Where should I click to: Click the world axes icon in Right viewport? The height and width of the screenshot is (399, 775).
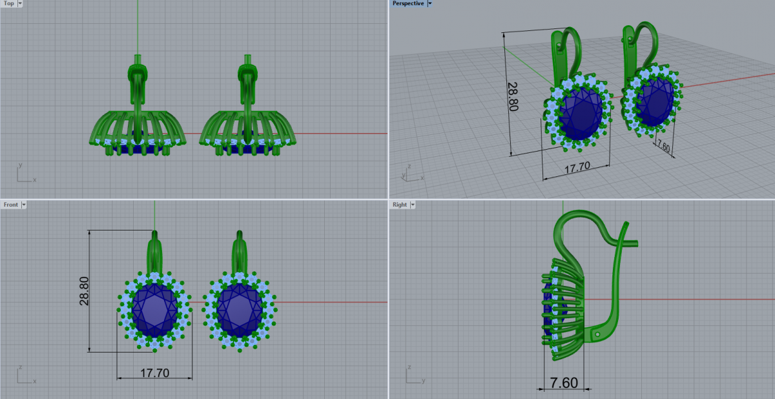coord(413,376)
